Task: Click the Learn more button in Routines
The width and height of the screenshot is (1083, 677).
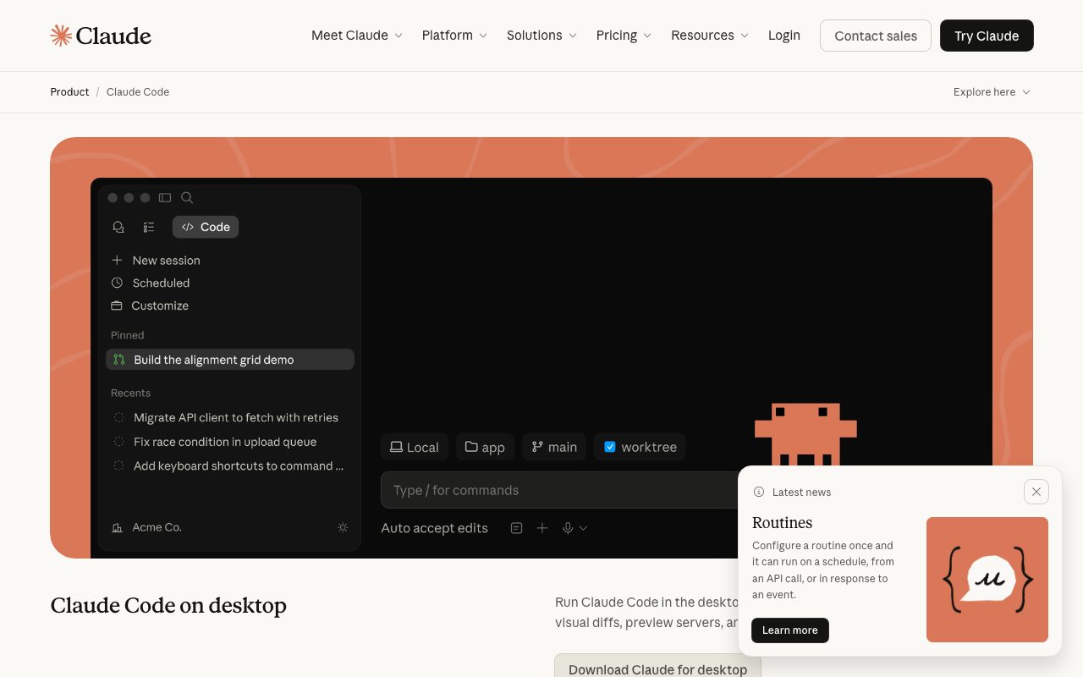Action: click(789, 630)
